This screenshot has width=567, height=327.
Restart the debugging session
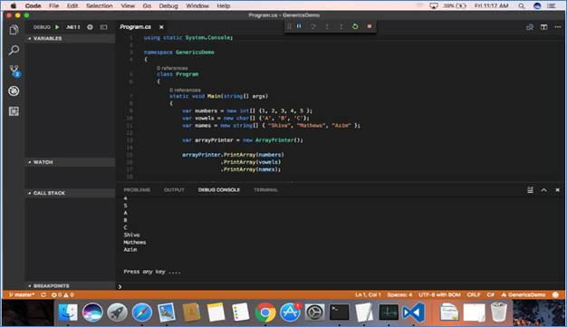click(x=355, y=26)
